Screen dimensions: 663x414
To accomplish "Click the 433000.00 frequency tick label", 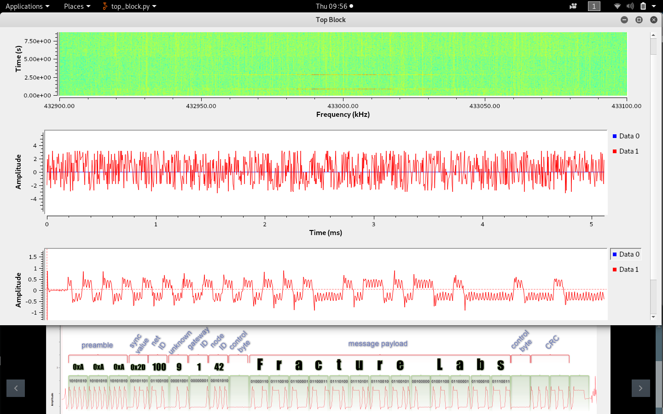I will [x=343, y=106].
